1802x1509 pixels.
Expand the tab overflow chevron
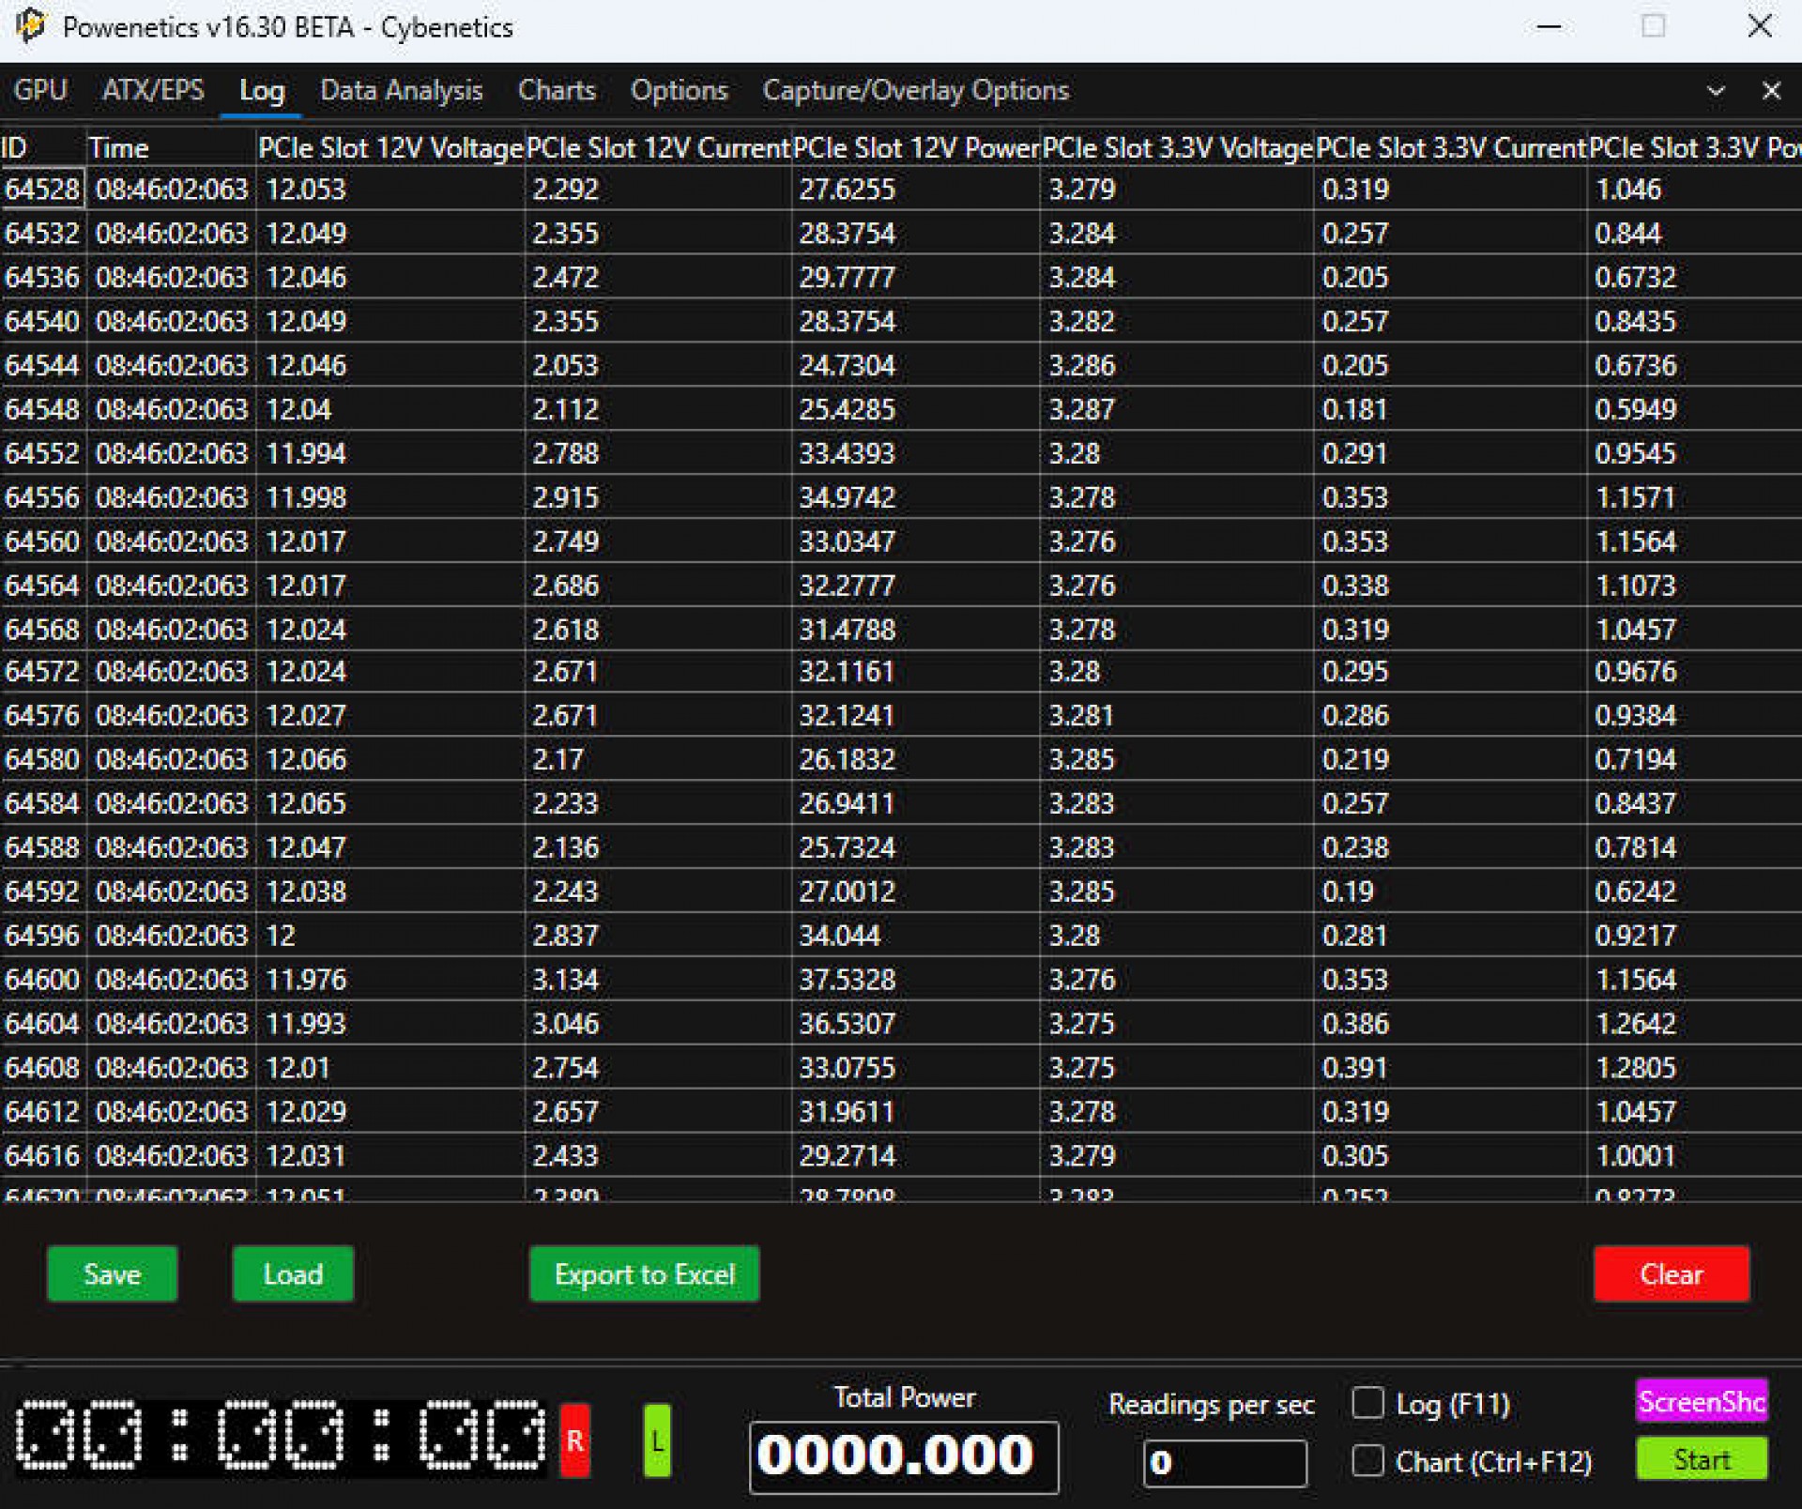pos(1715,91)
